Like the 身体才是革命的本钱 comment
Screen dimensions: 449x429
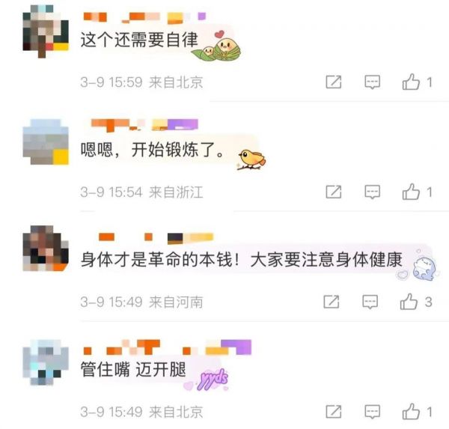(x=409, y=302)
